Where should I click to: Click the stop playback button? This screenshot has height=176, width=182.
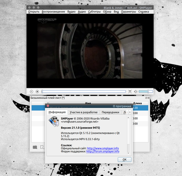[37, 91]
